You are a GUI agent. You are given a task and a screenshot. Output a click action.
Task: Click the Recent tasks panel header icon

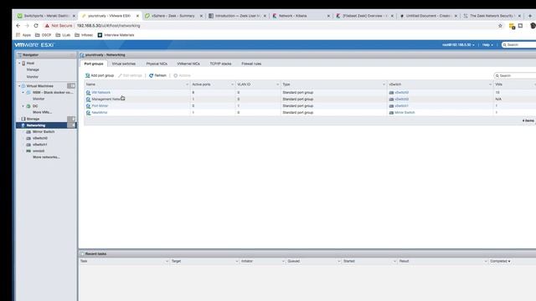[82, 254]
